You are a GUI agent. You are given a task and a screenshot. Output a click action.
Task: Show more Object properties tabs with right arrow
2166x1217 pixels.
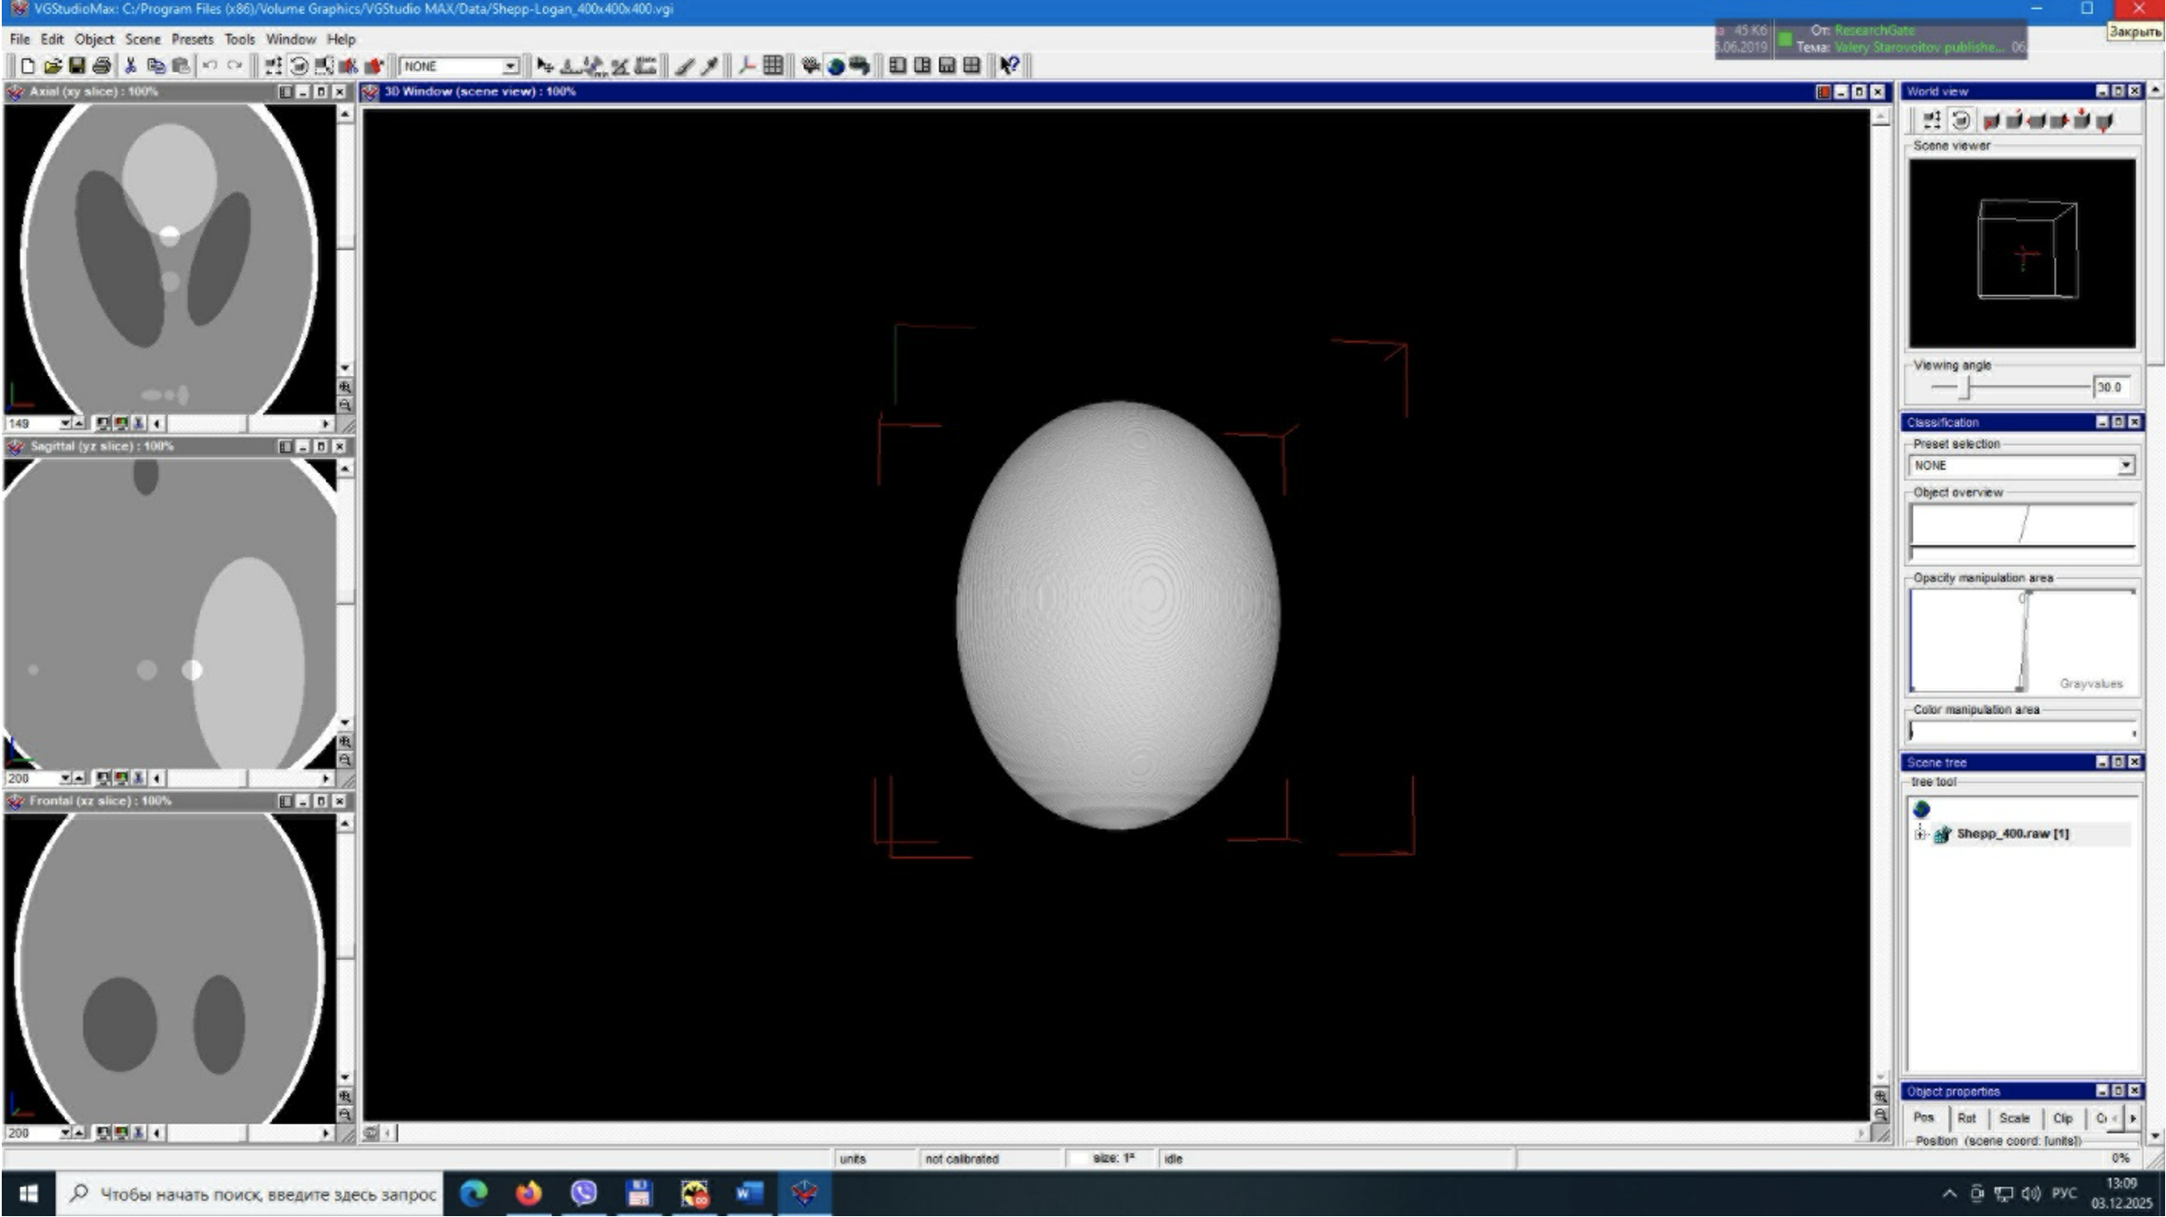[2133, 1118]
